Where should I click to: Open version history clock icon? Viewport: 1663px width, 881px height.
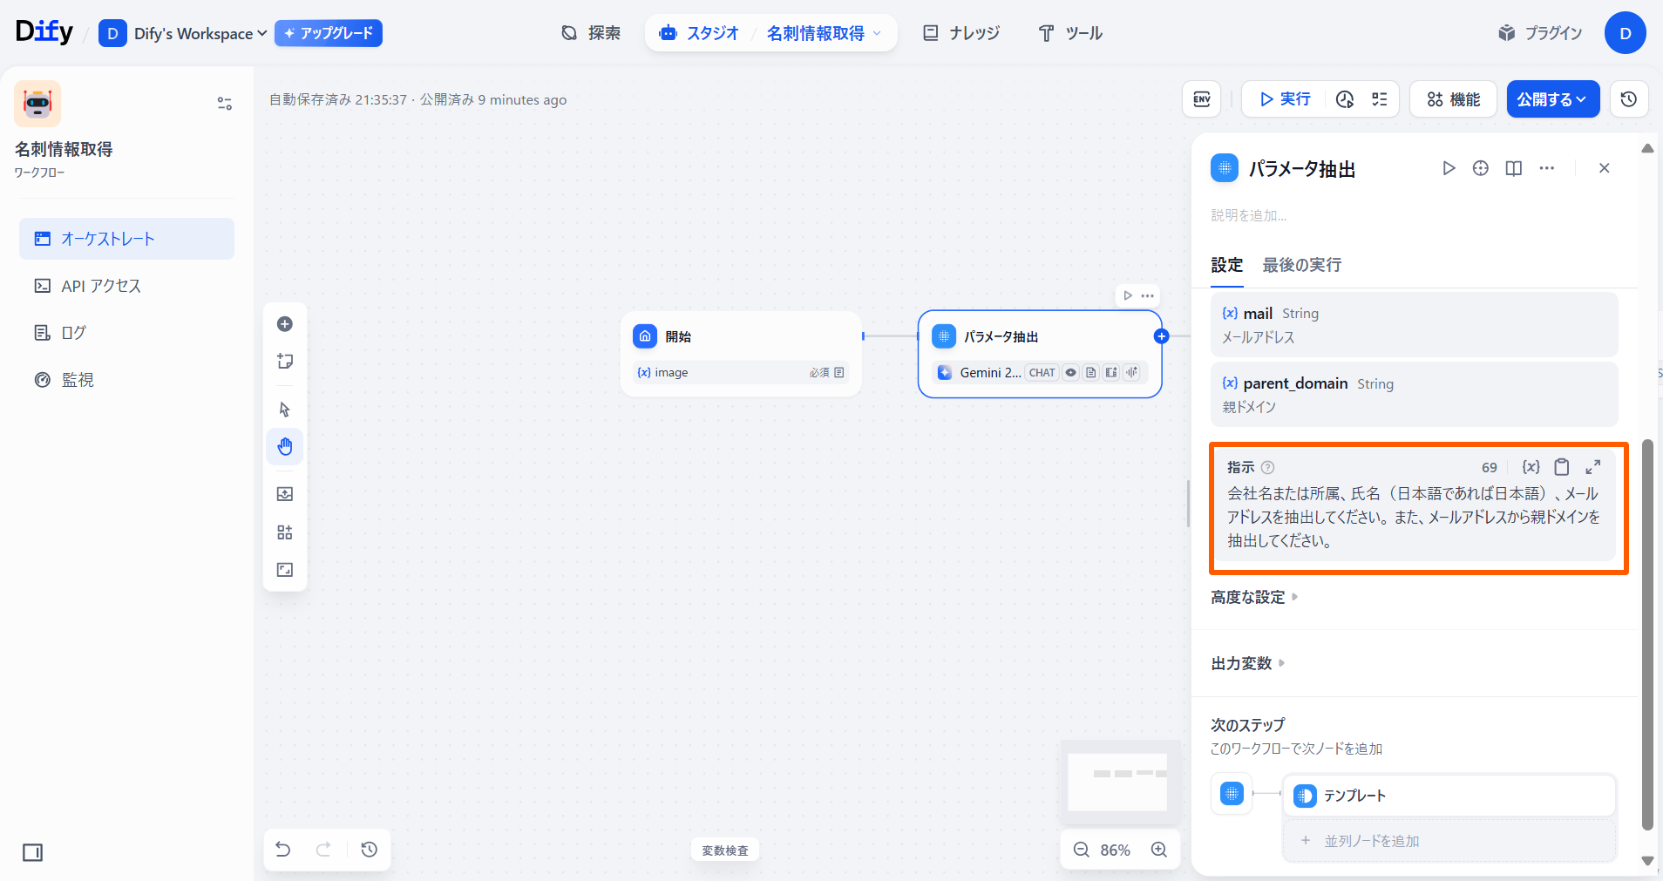click(1628, 99)
